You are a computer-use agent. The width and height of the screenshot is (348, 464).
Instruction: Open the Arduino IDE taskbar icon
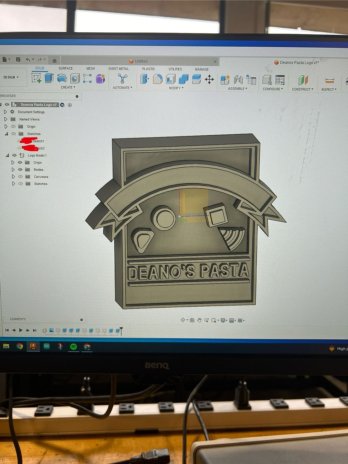click(47, 346)
